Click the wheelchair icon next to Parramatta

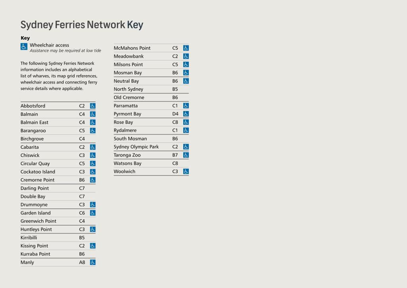tap(186, 106)
